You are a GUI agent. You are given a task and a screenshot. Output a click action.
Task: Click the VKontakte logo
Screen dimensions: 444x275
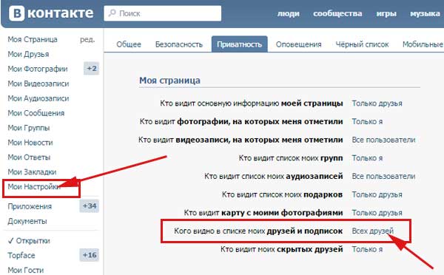click(x=51, y=13)
